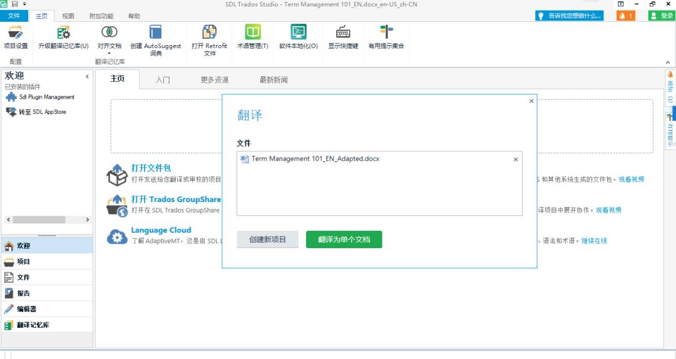676x359 pixels.
Task: Switch to Editor (编辑器) view
Action: [46, 309]
